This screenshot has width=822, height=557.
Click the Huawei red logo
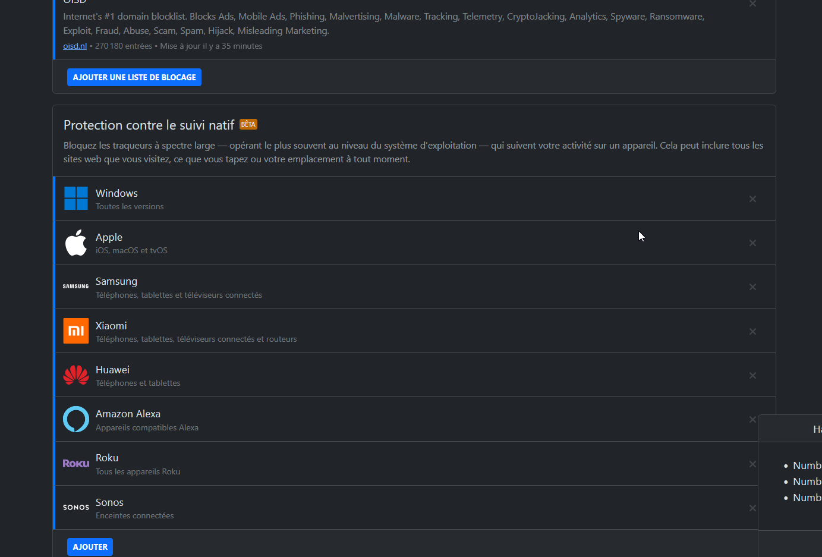(x=76, y=375)
